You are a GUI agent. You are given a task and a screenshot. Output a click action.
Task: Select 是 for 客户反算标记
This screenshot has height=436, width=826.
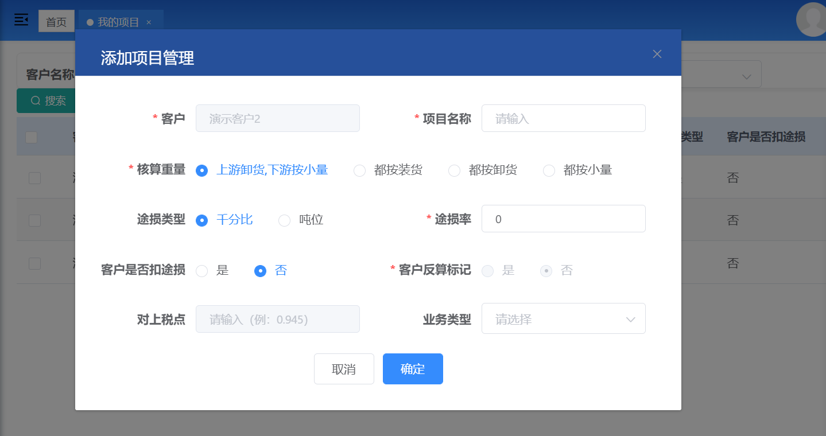[x=498, y=271]
